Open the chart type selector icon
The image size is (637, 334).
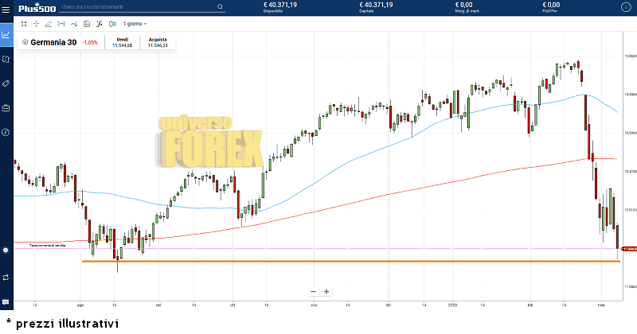pos(74,24)
